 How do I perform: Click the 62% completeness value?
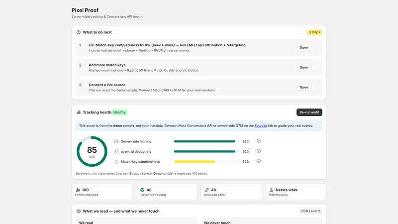(246, 161)
